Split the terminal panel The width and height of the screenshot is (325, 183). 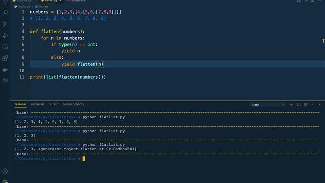(299, 105)
